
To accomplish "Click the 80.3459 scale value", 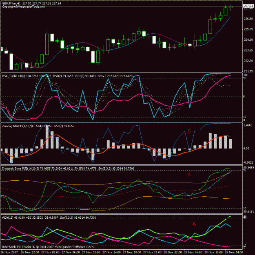I will coord(248,168).
